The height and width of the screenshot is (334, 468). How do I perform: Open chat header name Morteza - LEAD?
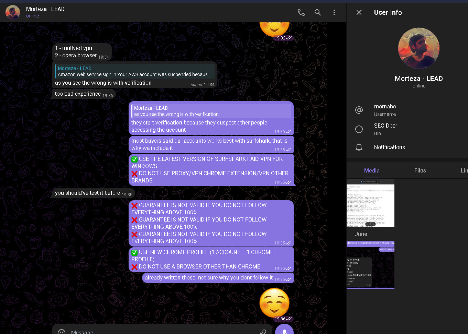(x=45, y=9)
